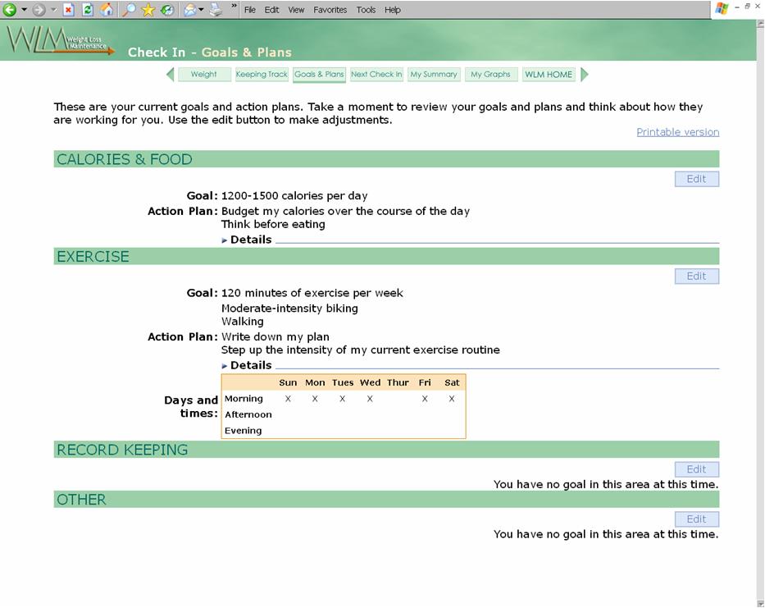This screenshot has width=765, height=608.
Task: Go to previous step with left green arrow
Action: pyautogui.click(x=170, y=75)
